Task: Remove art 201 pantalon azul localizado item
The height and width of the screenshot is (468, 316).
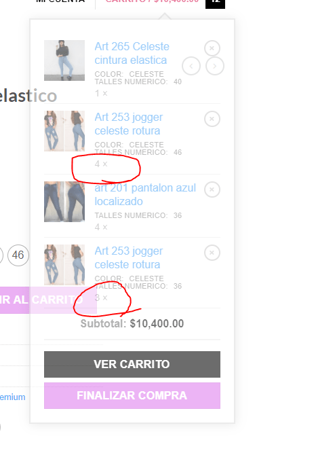Action: [212, 190]
